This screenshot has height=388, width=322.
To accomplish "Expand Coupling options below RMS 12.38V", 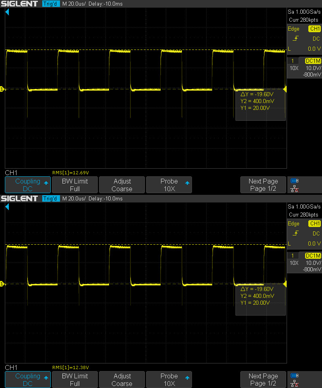I will pos(28,380).
